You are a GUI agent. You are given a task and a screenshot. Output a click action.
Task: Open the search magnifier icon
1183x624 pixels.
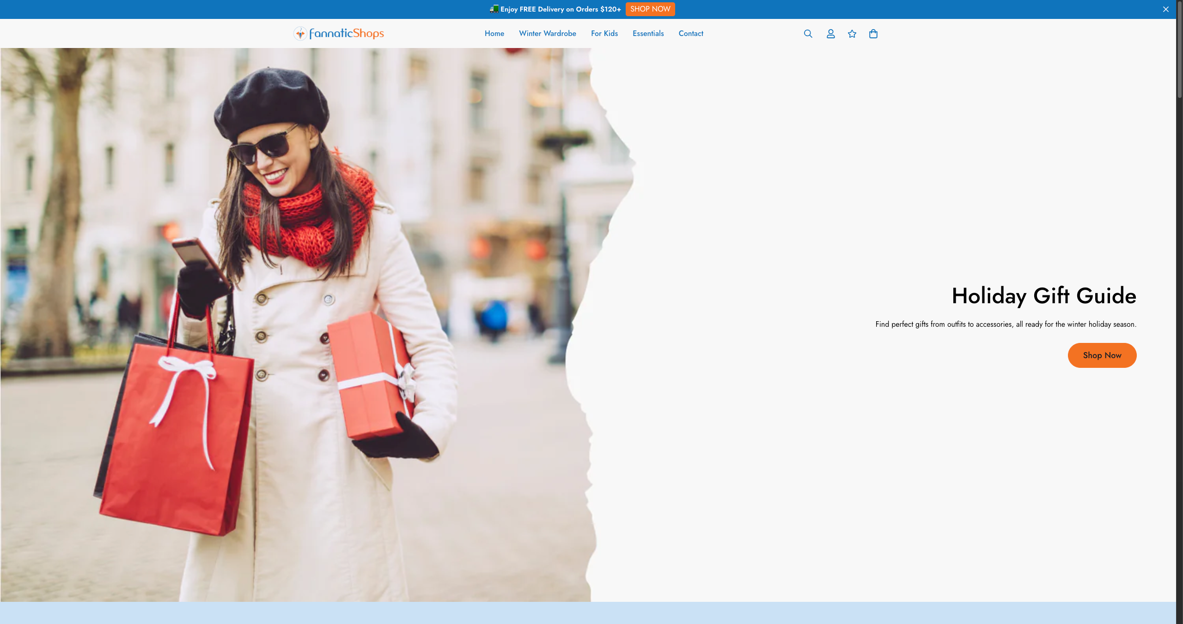click(808, 34)
